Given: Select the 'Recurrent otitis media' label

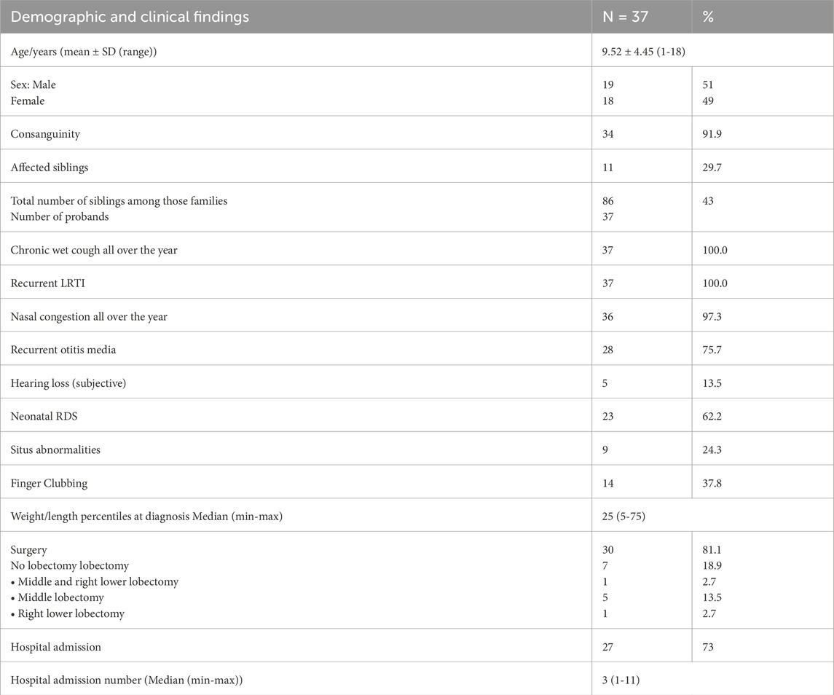Looking at the screenshot, I should coord(63,350).
